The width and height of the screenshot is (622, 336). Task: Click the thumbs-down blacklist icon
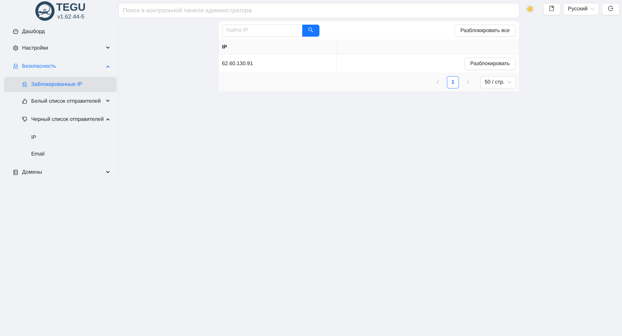pyautogui.click(x=25, y=119)
